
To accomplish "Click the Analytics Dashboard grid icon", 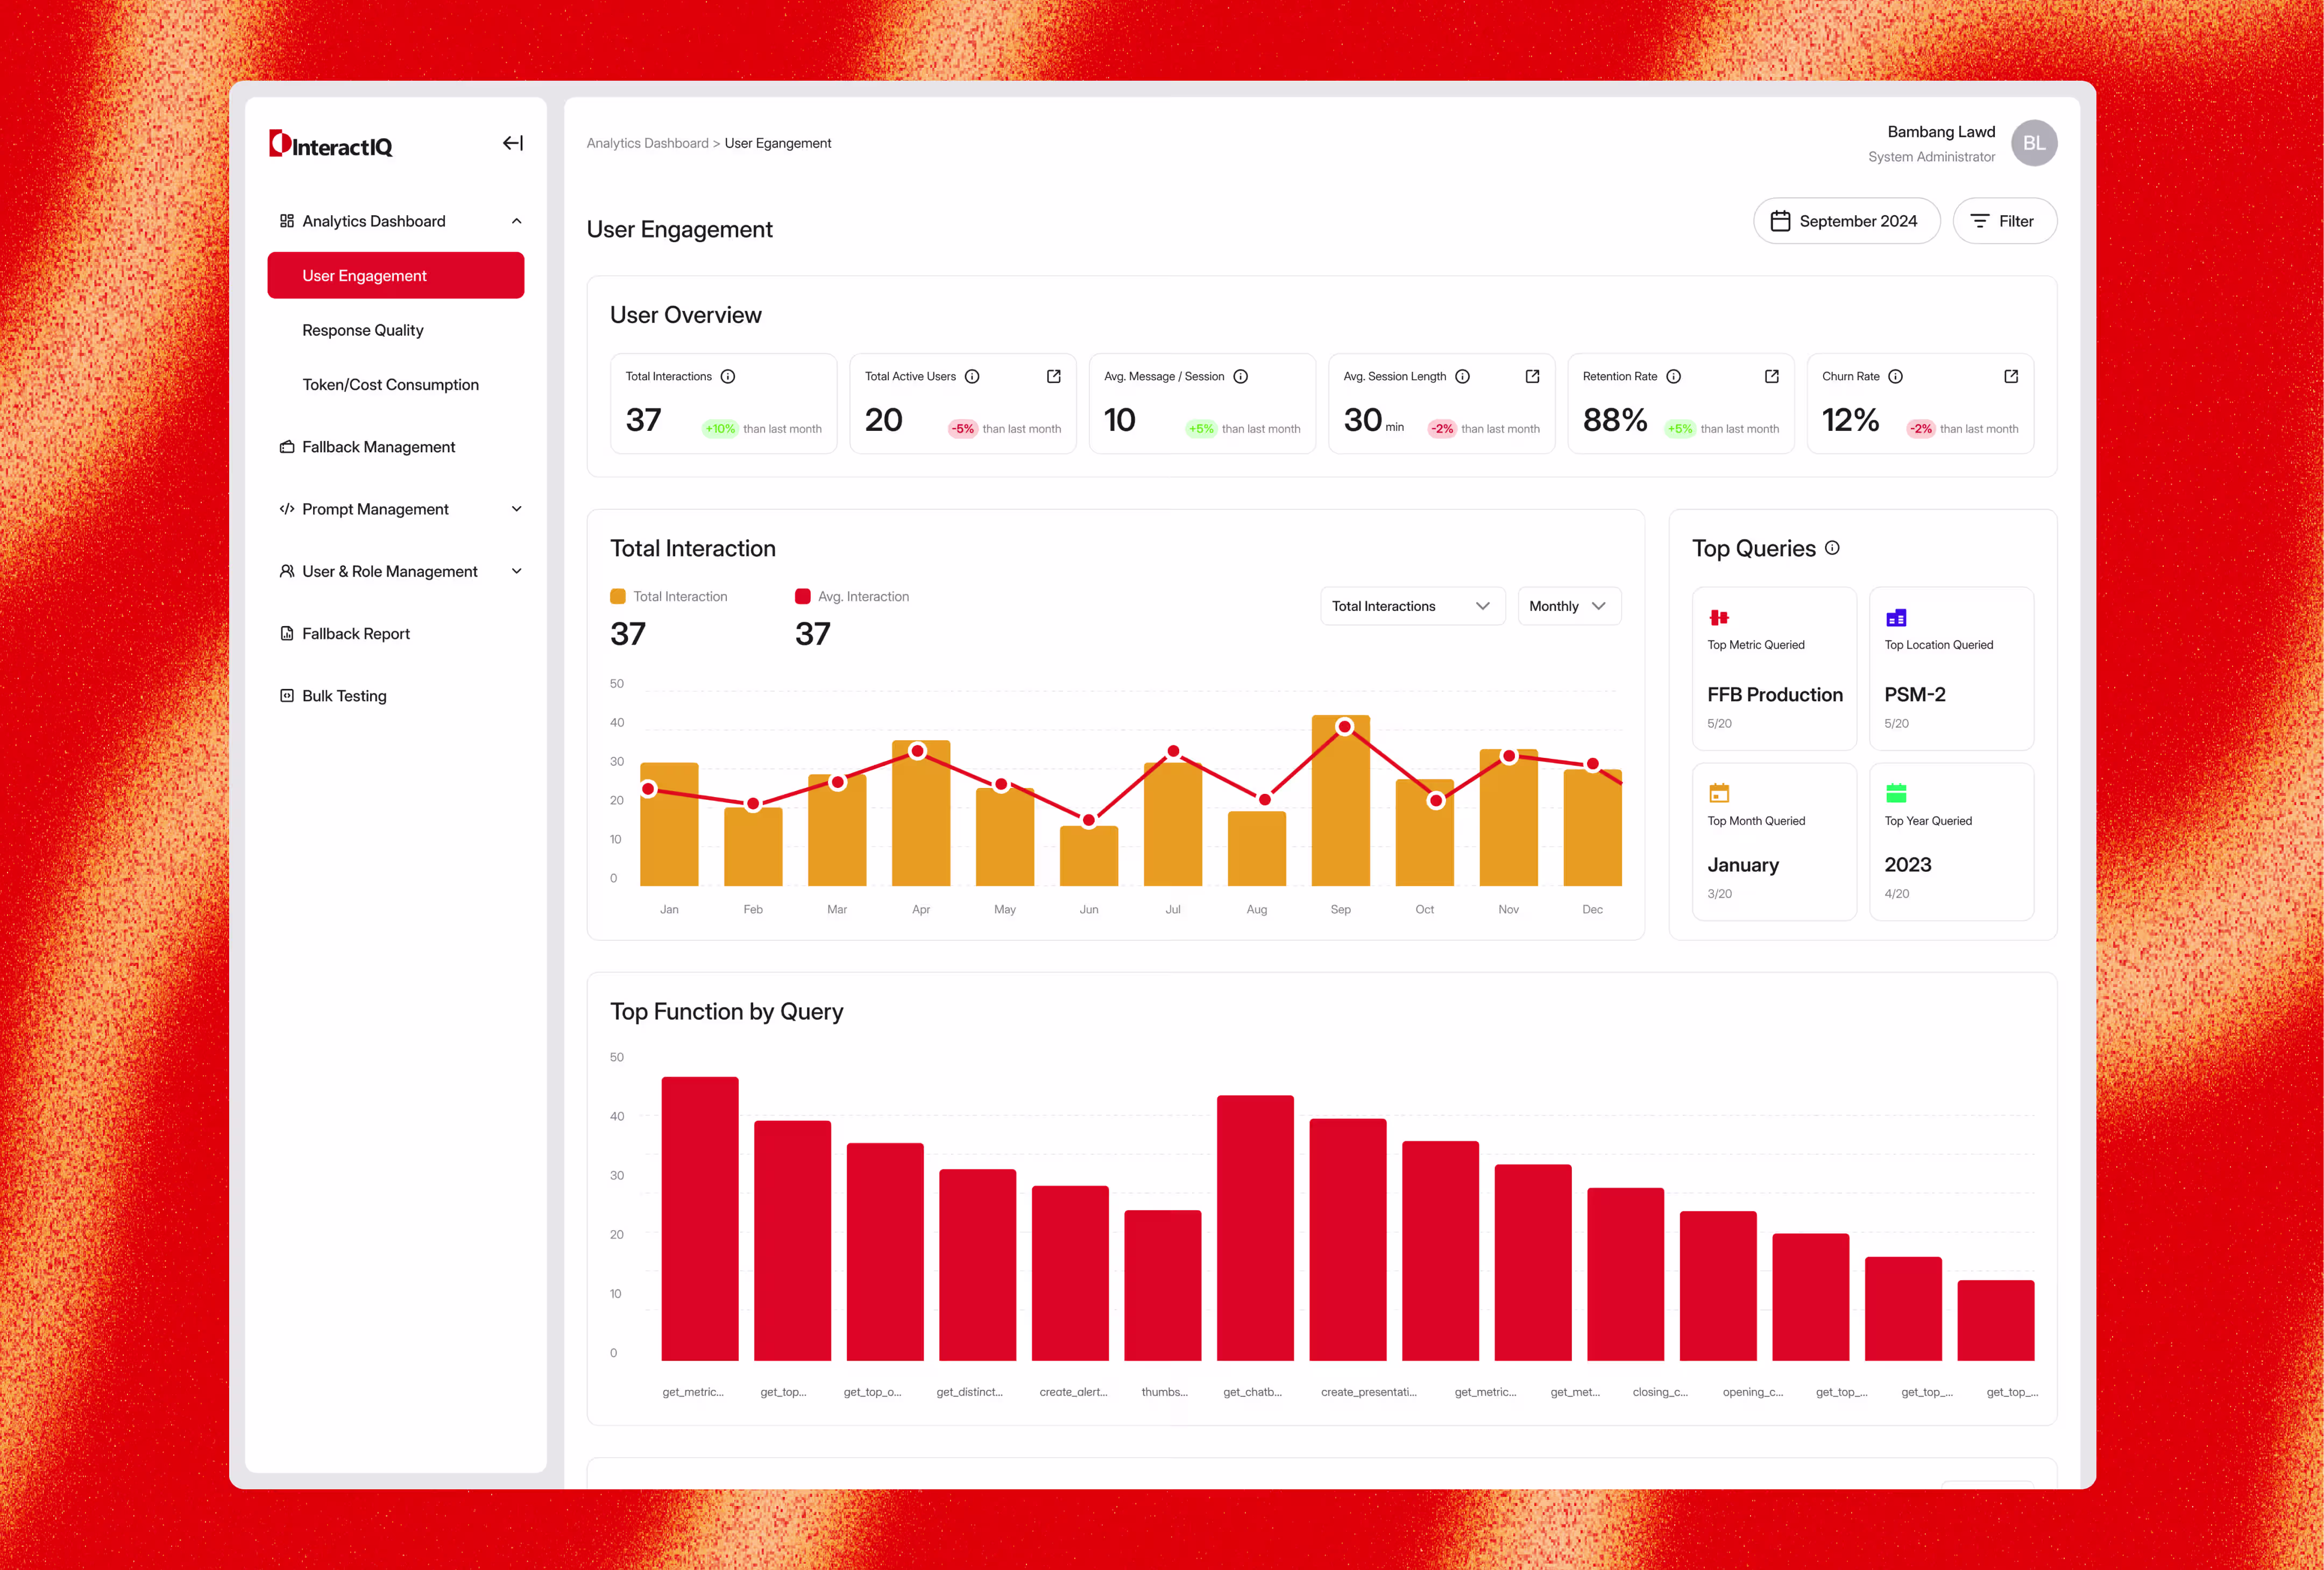I will 287,221.
